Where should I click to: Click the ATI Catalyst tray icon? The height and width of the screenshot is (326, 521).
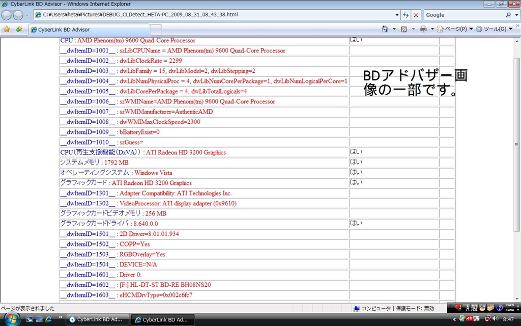469,319
